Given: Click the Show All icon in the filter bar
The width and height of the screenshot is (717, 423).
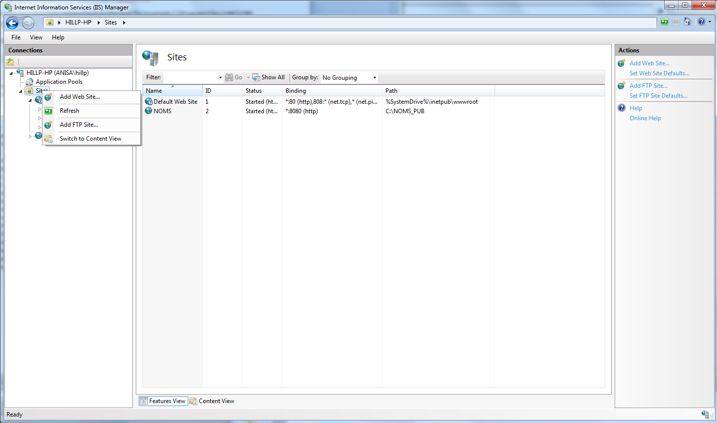Looking at the screenshot, I should click(256, 77).
